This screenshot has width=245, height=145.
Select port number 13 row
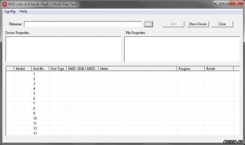122,133
